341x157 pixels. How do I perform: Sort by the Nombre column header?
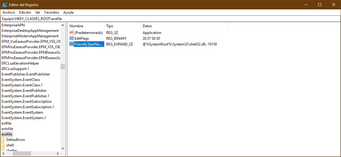(86, 26)
